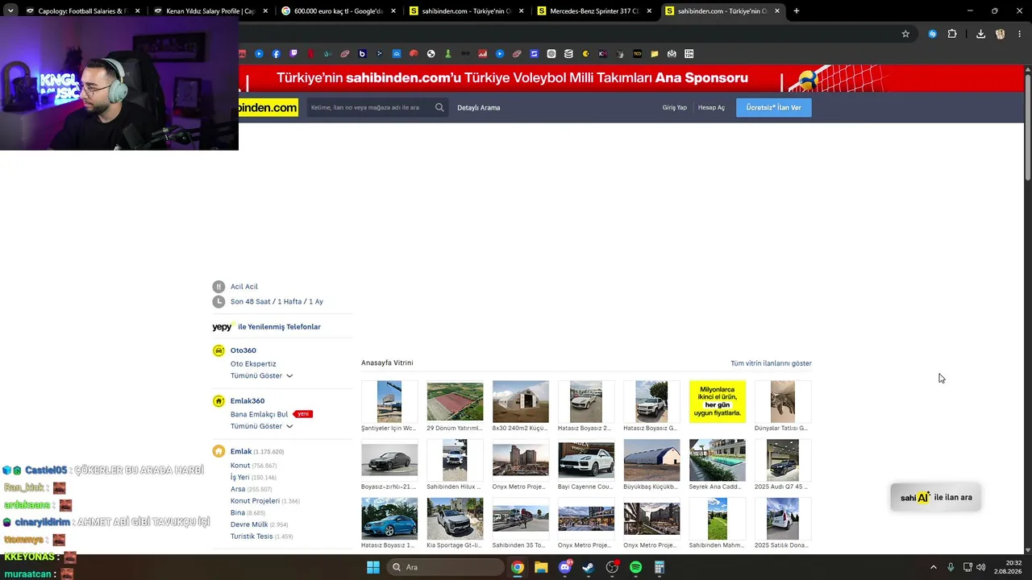This screenshot has width=1032, height=580.
Task: Click the Giriş Yap link
Action: click(x=675, y=108)
